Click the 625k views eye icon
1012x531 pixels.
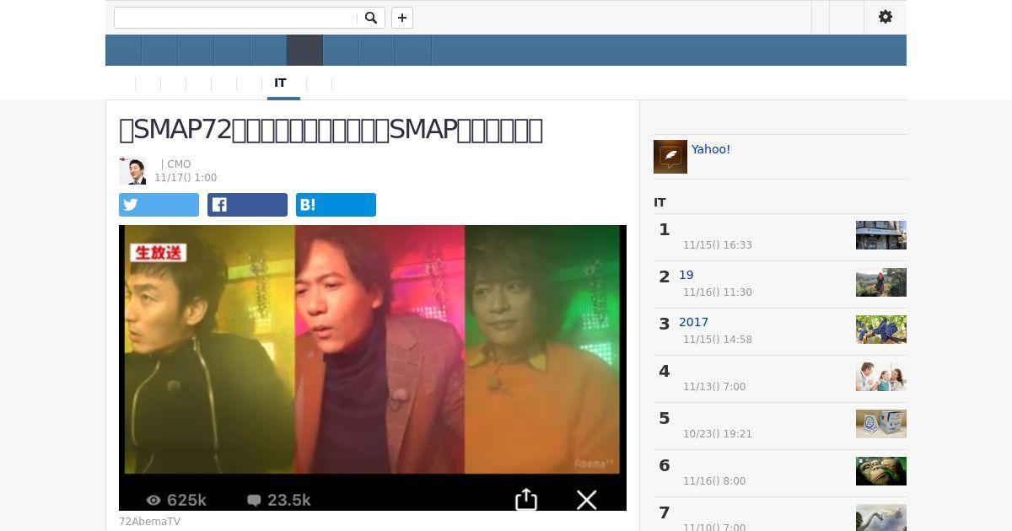coord(153,500)
